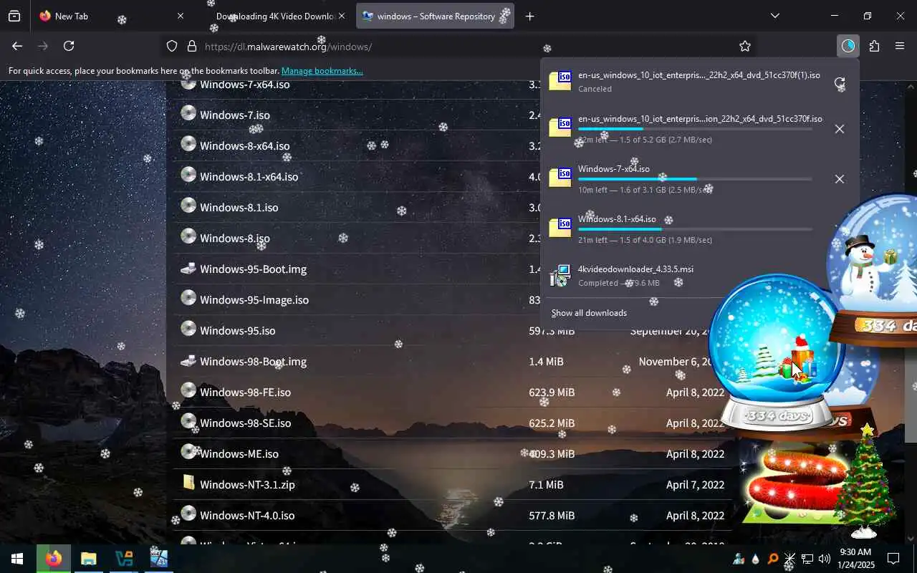Click the drive icon beside Windows-98-Boot.img

(188, 360)
